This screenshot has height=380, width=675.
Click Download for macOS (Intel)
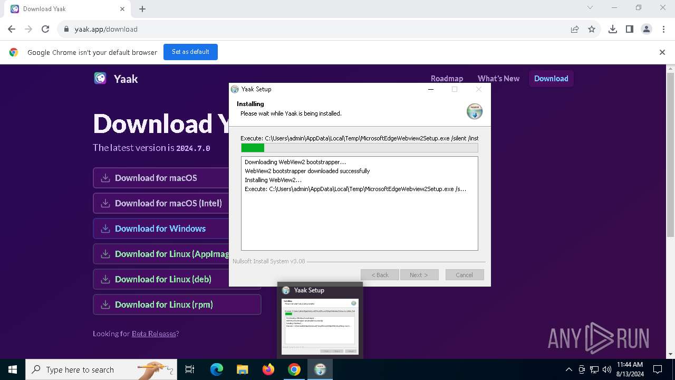161,203
